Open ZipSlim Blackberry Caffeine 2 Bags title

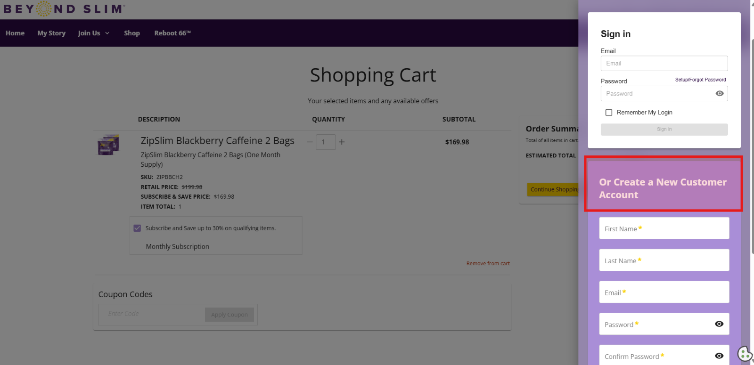tap(217, 141)
